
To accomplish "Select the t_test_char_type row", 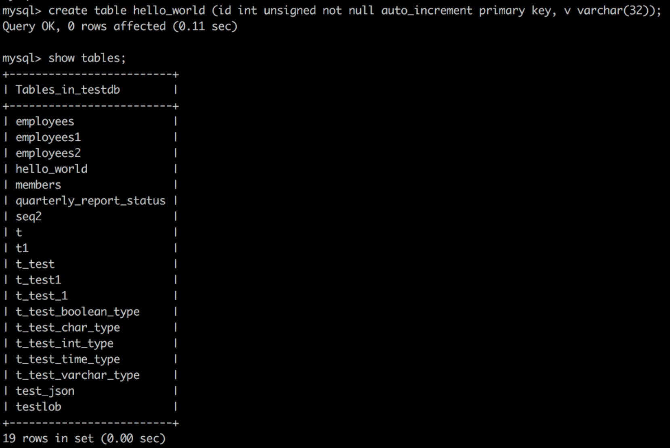I will pyautogui.click(x=68, y=327).
